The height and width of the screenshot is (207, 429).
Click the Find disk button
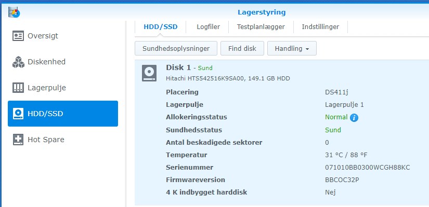(x=242, y=48)
